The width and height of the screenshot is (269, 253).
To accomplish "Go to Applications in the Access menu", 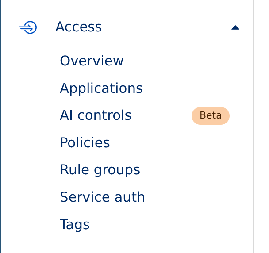I will tap(101, 88).
